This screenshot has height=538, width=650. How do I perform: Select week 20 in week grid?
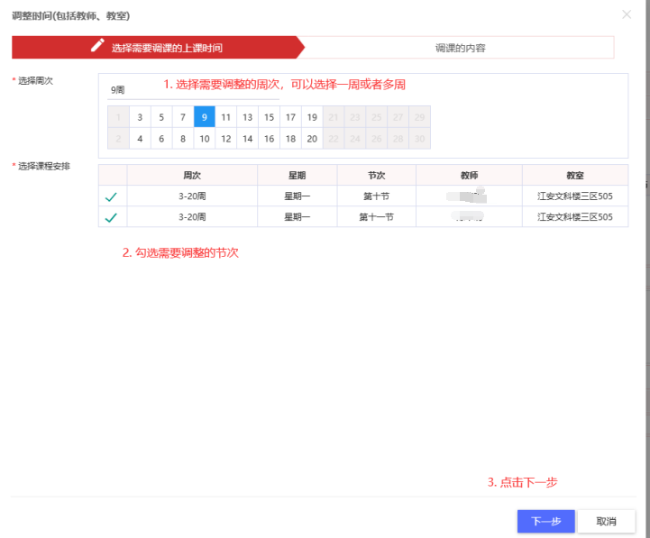pyautogui.click(x=312, y=139)
